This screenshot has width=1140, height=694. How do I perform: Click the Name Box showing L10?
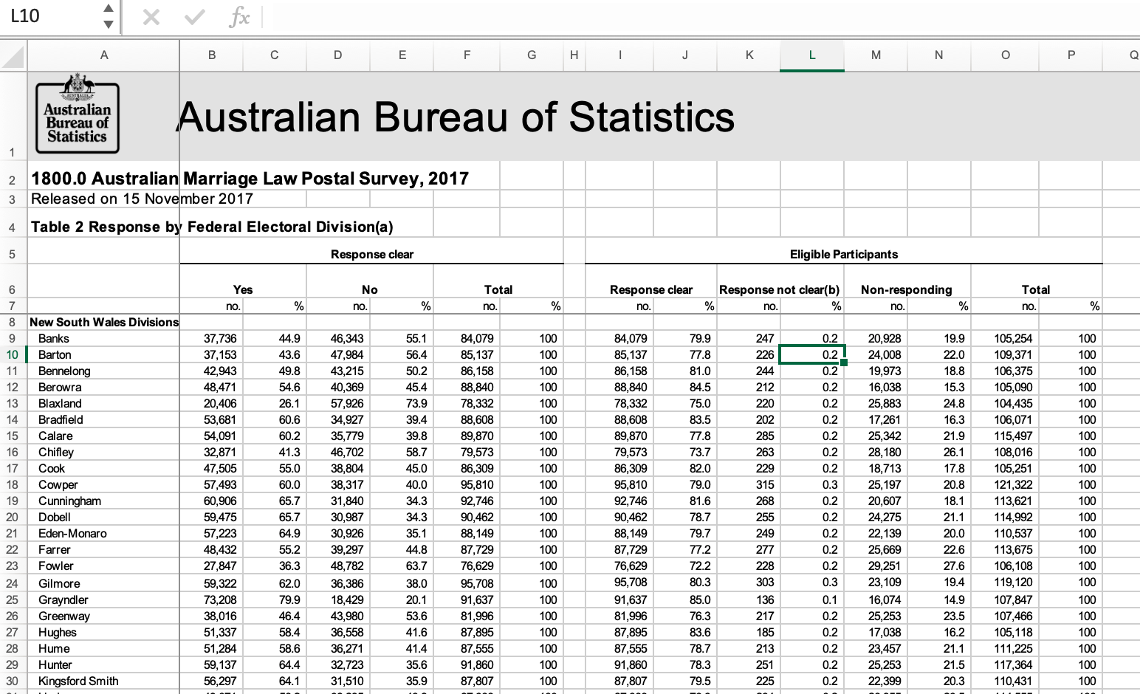click(52, 16)
